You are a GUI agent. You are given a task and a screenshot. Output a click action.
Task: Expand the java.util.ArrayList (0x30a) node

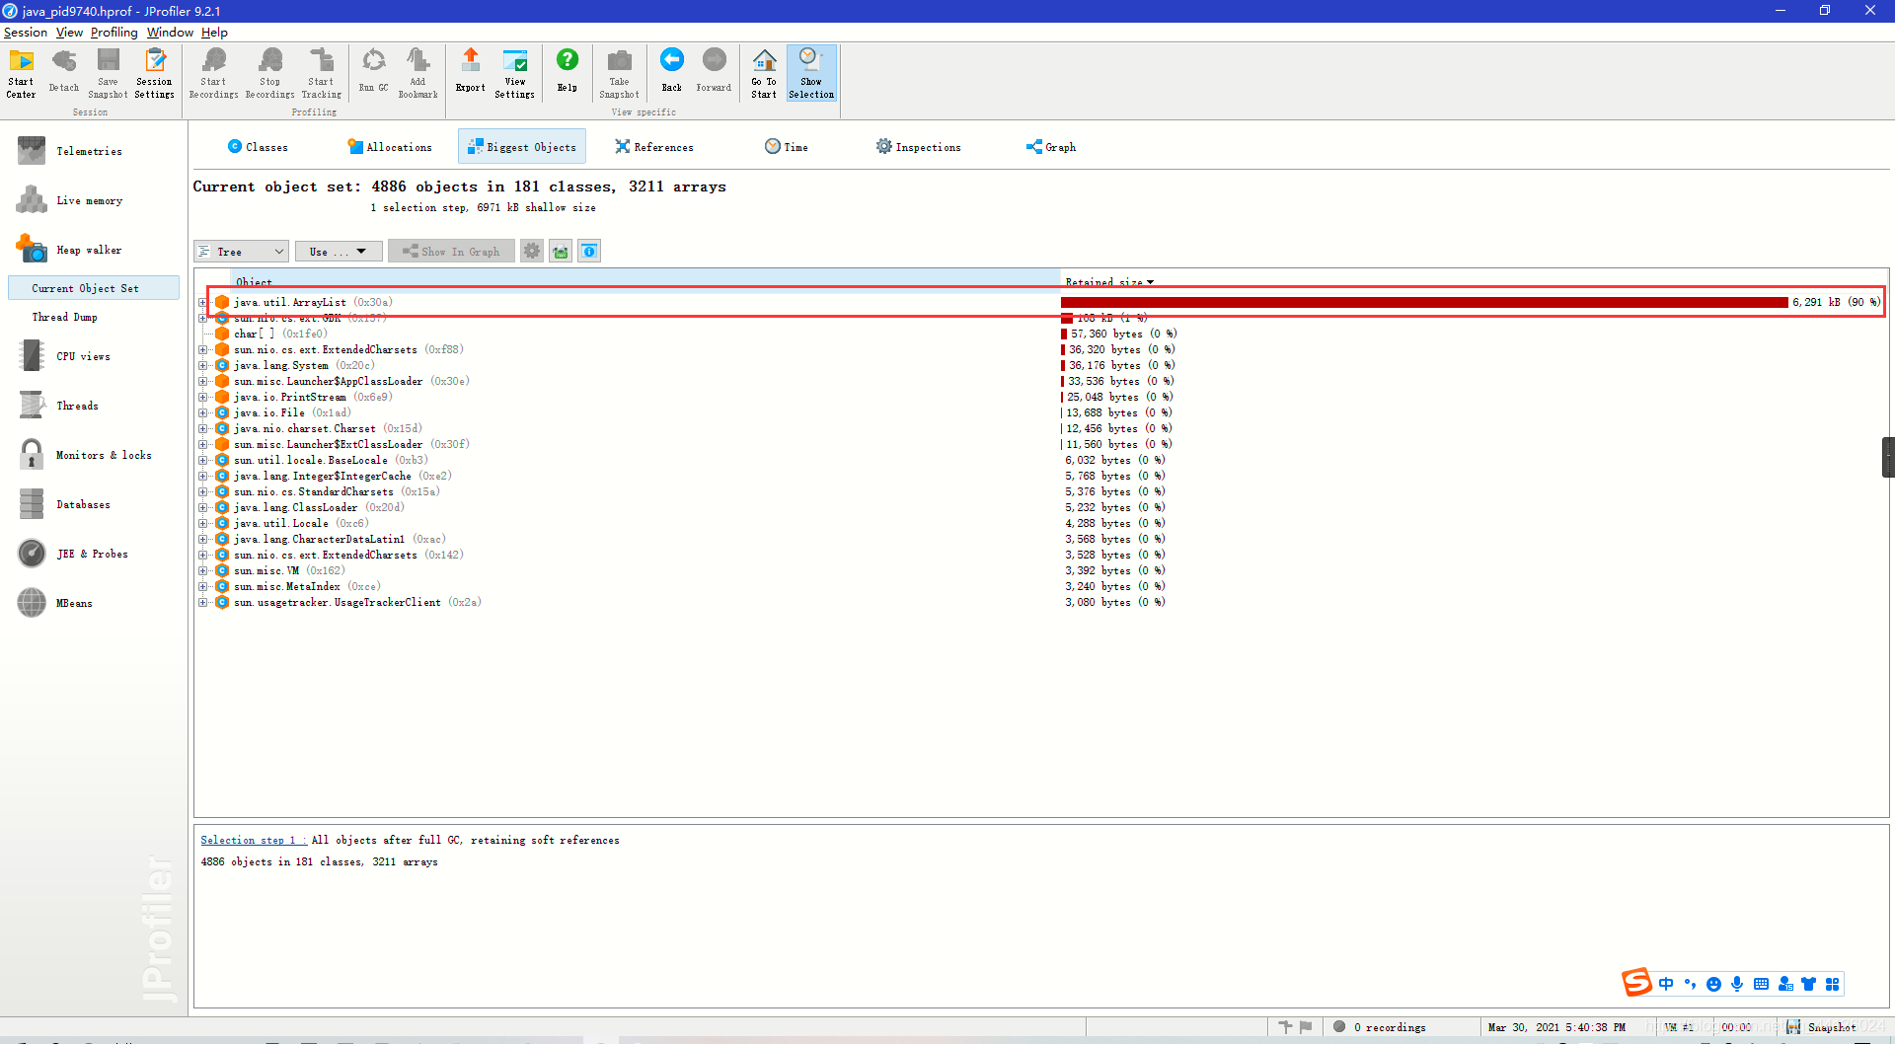[202, 303]
